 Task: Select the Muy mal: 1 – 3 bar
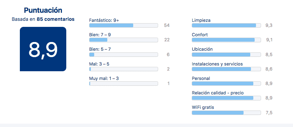tap(123, 83)
